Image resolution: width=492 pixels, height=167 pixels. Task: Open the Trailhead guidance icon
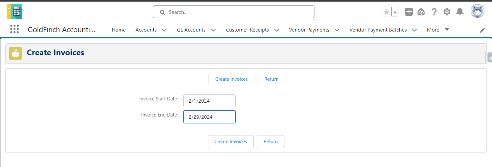[x=421, y=12]
